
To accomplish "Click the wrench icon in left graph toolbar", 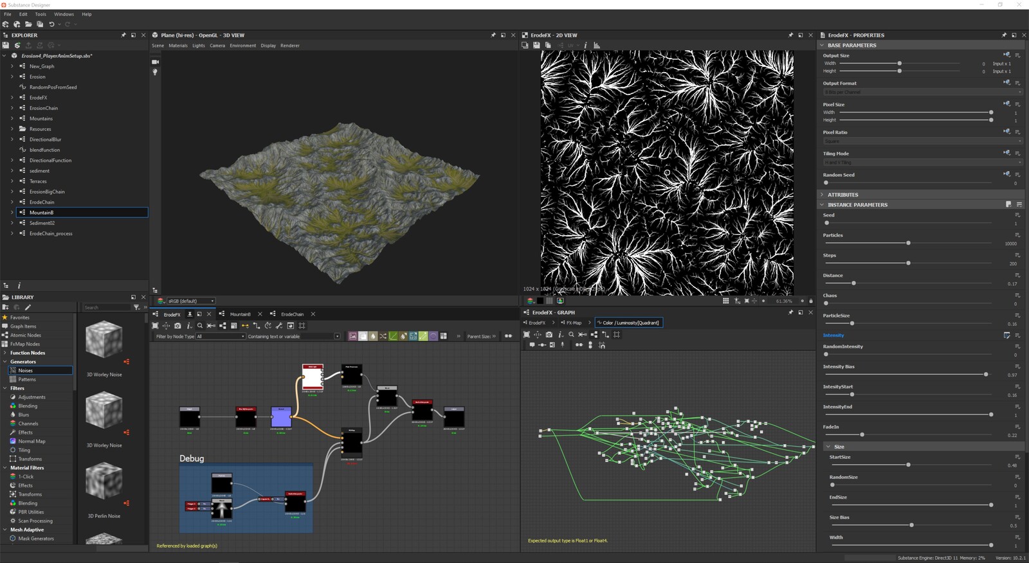I will tap(279, 326).
